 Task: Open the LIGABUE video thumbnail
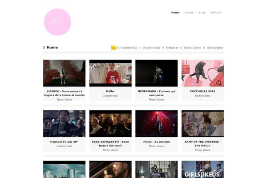point(65,73)
